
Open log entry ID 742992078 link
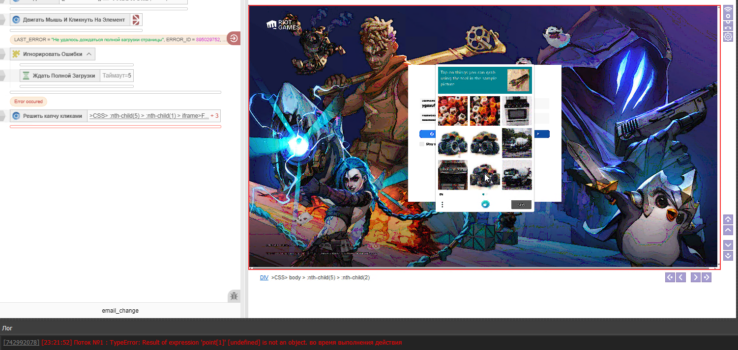click(21, 342)
